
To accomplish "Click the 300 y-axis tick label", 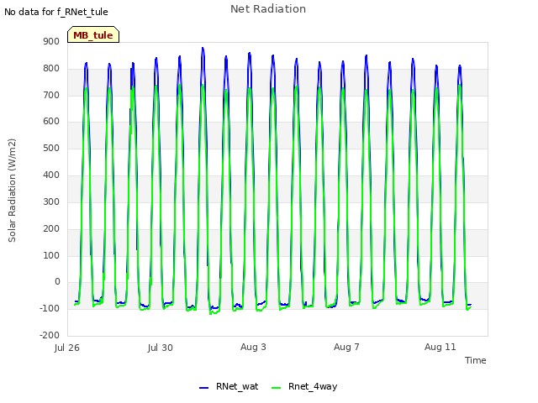I will click(x=51, y=201).
